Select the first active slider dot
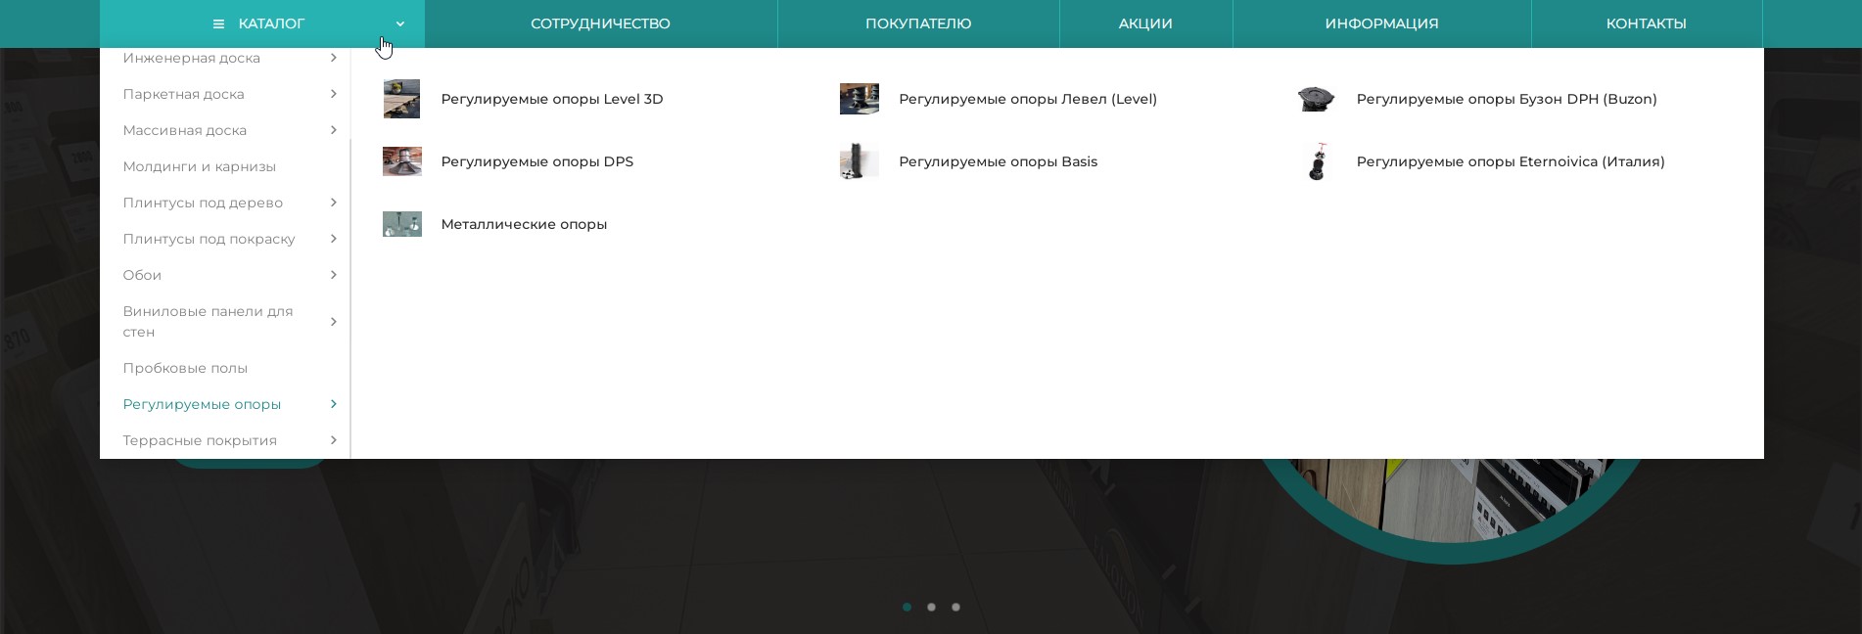 [x=907, y=607]
